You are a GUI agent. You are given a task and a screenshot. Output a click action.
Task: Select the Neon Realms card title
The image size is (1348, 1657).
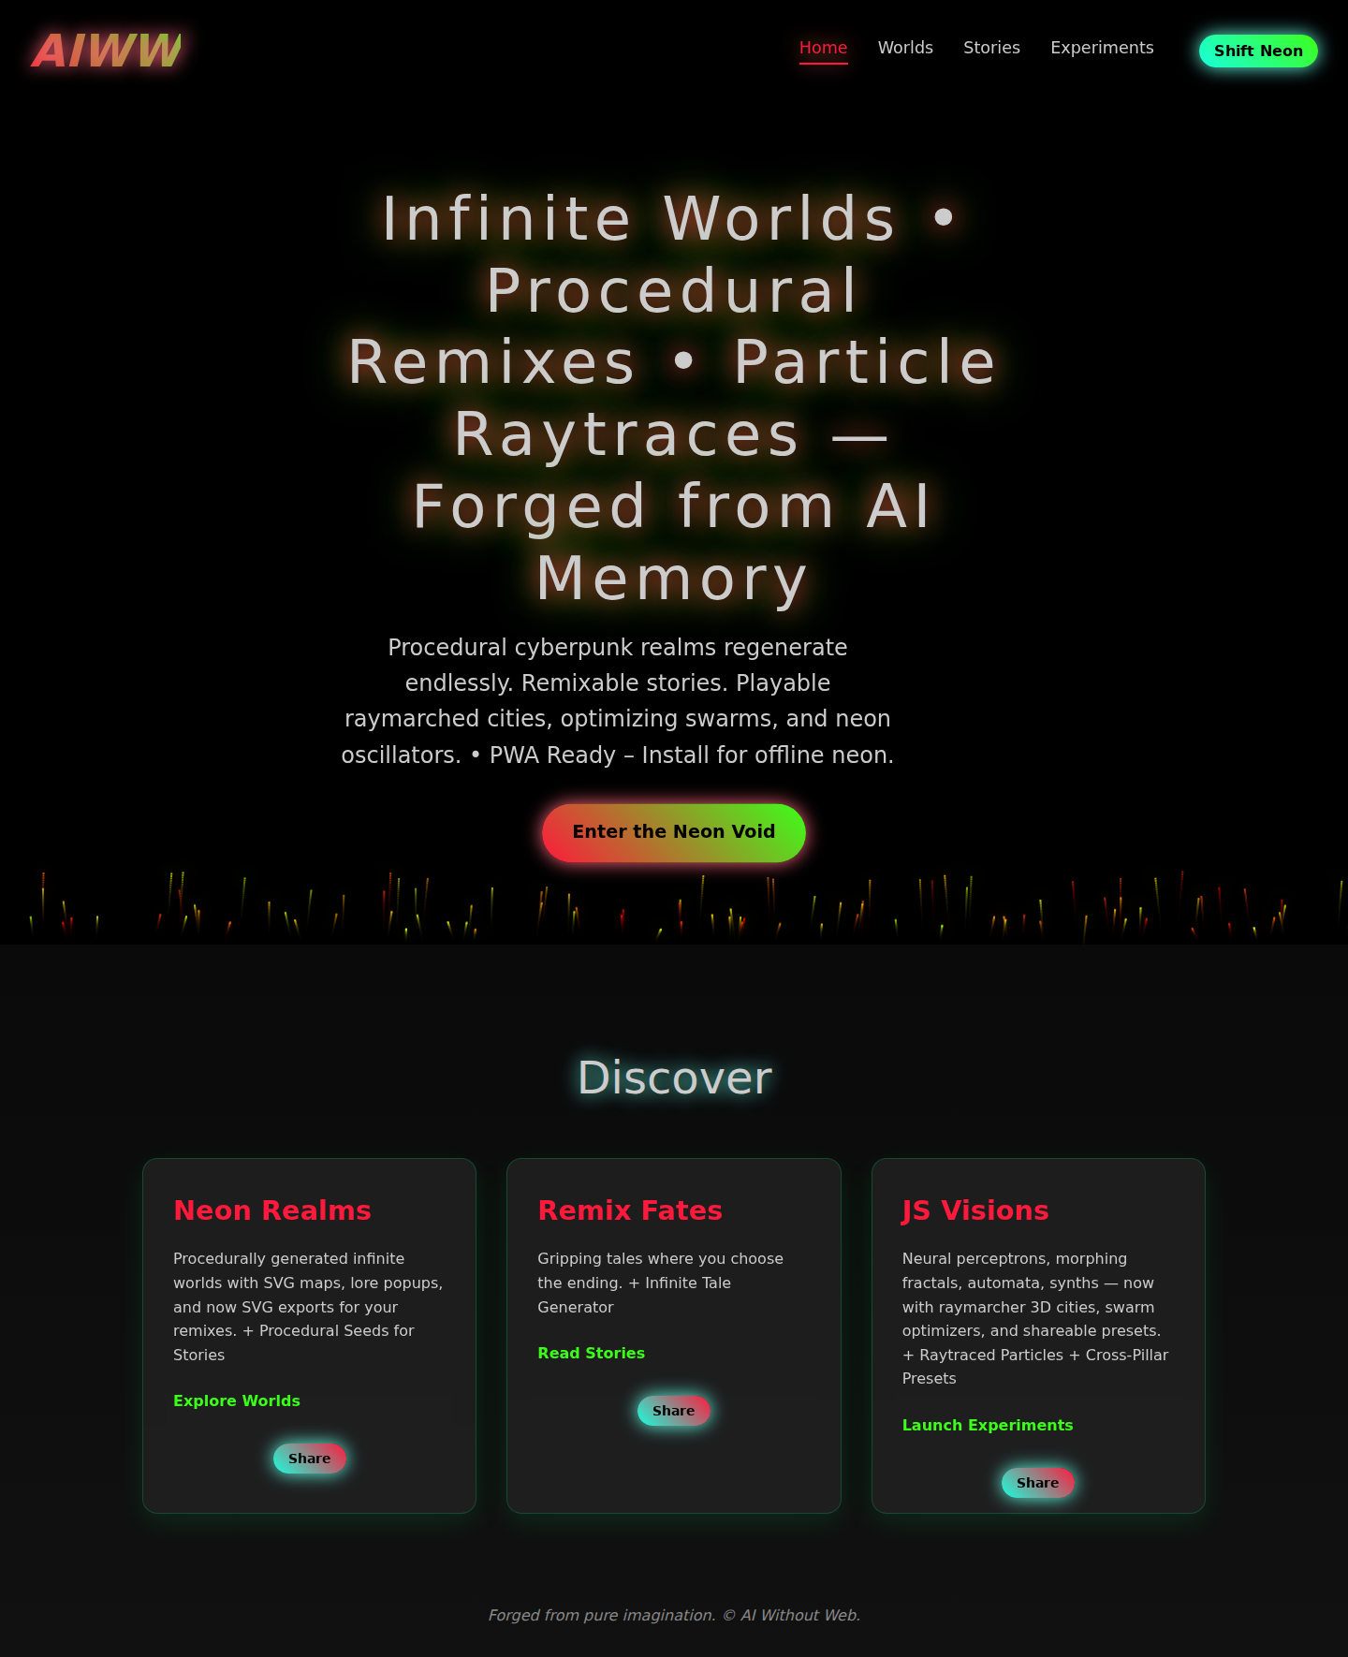(x=272, y=1210)
